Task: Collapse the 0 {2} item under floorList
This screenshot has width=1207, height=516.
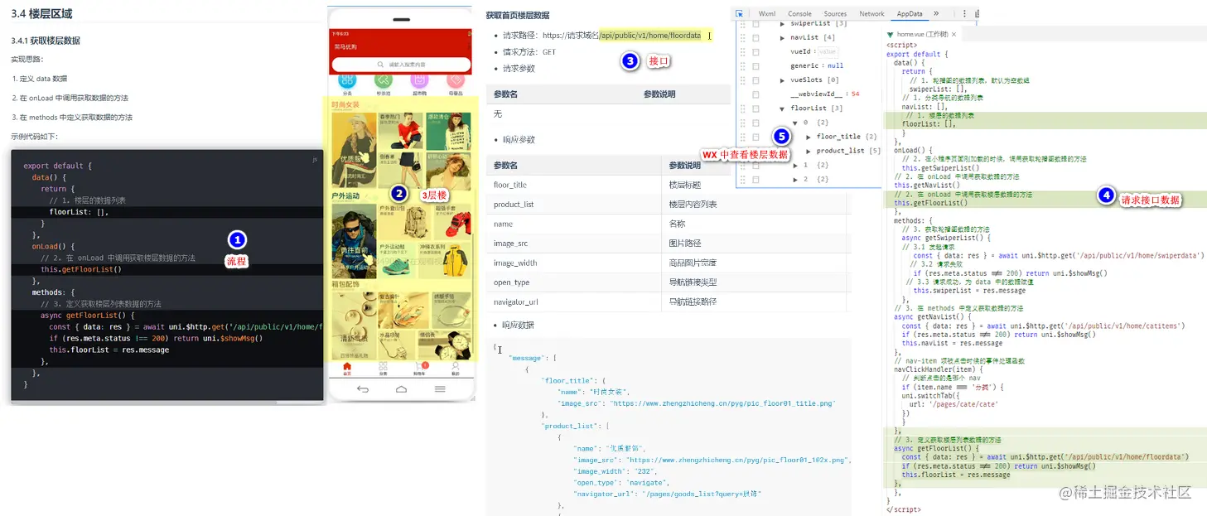Action: [795, 123]
